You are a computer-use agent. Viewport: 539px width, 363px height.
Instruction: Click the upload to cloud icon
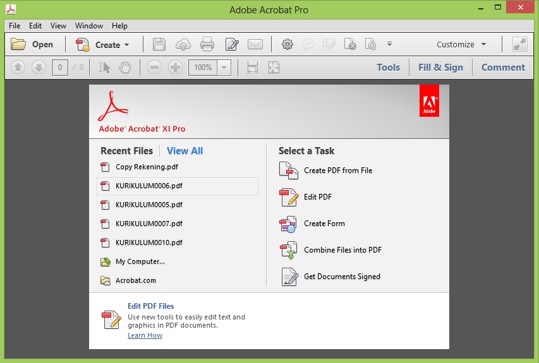coord(183,45)
